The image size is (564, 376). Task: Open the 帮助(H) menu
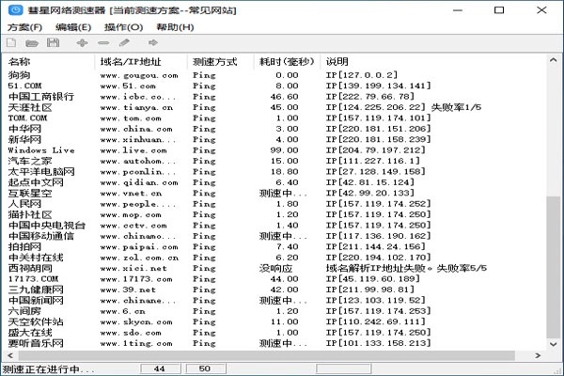point(175,27)
